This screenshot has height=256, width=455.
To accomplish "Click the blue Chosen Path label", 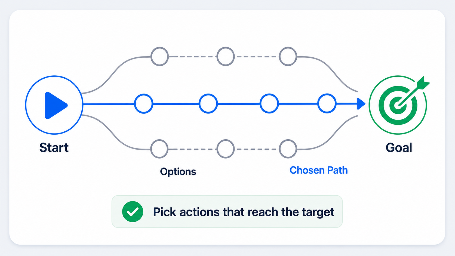I will click(x=319, y=170).
